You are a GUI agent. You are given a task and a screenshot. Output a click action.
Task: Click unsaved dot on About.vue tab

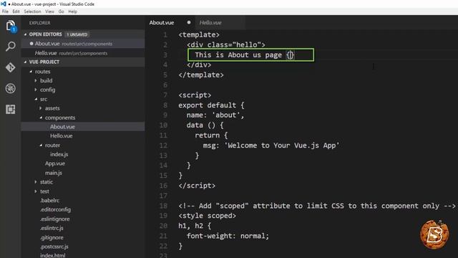[x=189, y=22]
